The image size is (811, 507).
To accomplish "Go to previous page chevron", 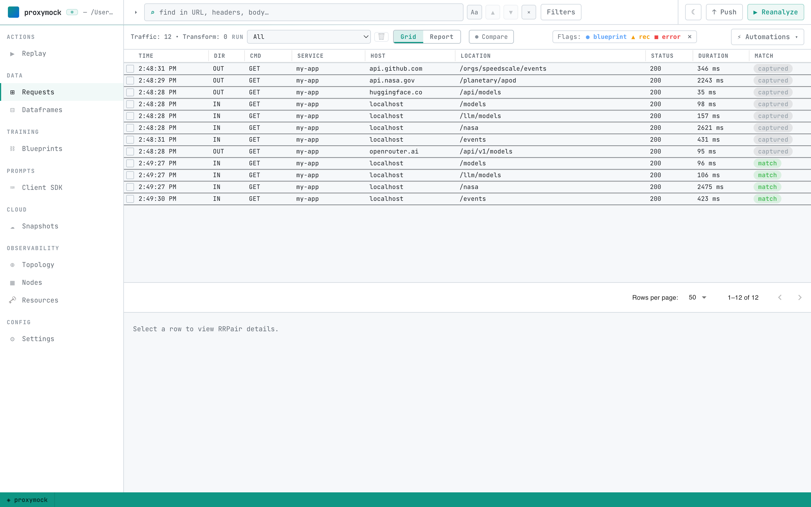I will (780, 297).
